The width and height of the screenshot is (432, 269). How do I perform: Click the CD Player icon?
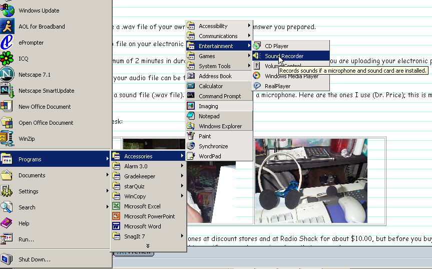pos(257,46)
